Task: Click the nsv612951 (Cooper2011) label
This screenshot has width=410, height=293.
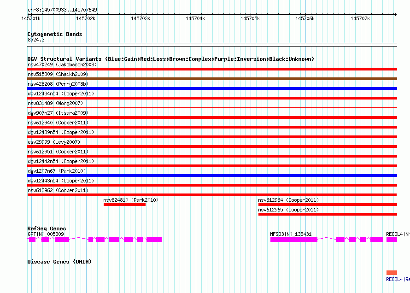Action: click(x=58, y=152)
